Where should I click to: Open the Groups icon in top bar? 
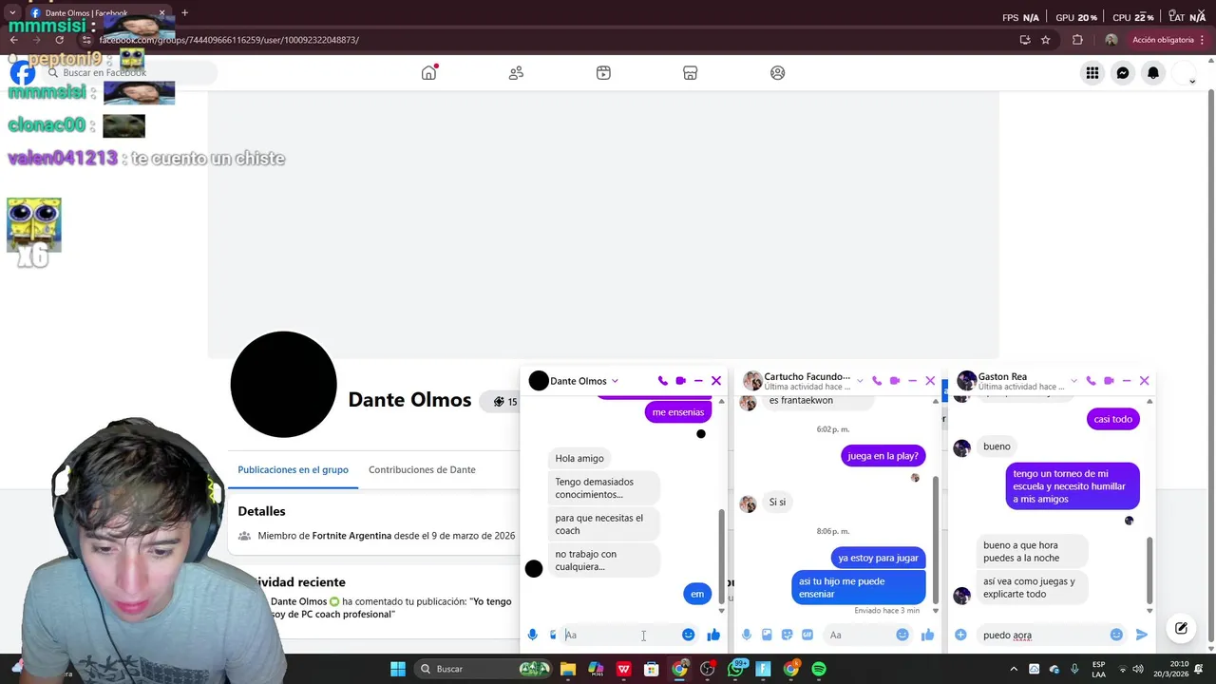point(778,73)
